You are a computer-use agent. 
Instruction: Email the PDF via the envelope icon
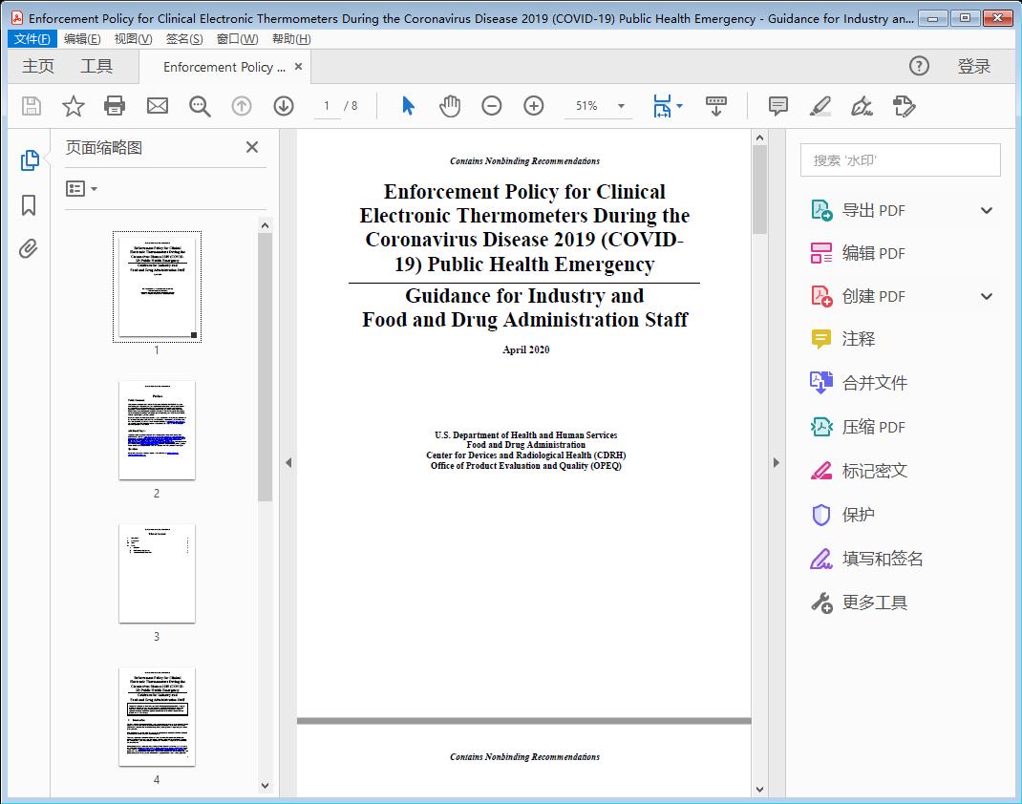click(157, 106)
